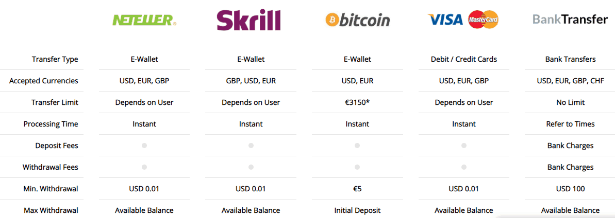Click Refer to Times under BankTransfer
This screenshot has height=218, width=615.
click(x=570, y=124)
